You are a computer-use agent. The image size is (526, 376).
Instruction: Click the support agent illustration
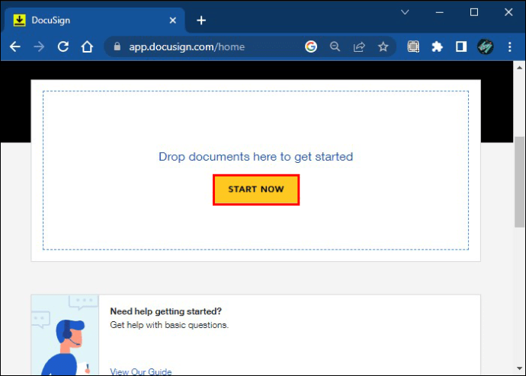click(65, 335)
